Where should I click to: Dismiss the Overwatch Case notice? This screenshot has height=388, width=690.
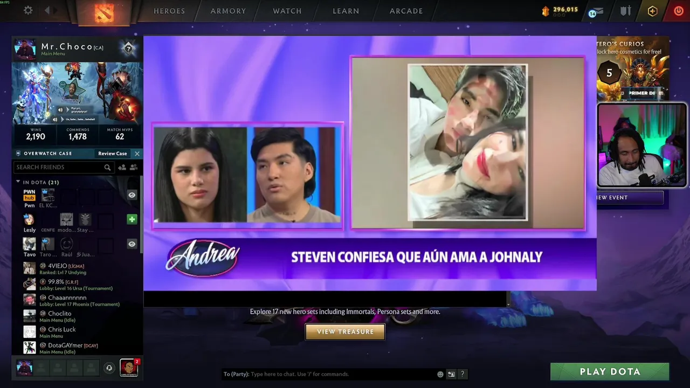tap(137, 154)
